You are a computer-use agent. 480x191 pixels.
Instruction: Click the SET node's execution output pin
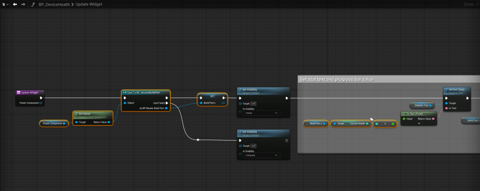coord(224,98)
